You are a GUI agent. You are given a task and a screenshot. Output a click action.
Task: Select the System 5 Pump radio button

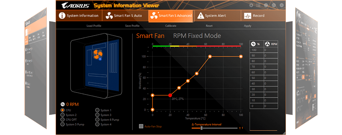[63, 124]
